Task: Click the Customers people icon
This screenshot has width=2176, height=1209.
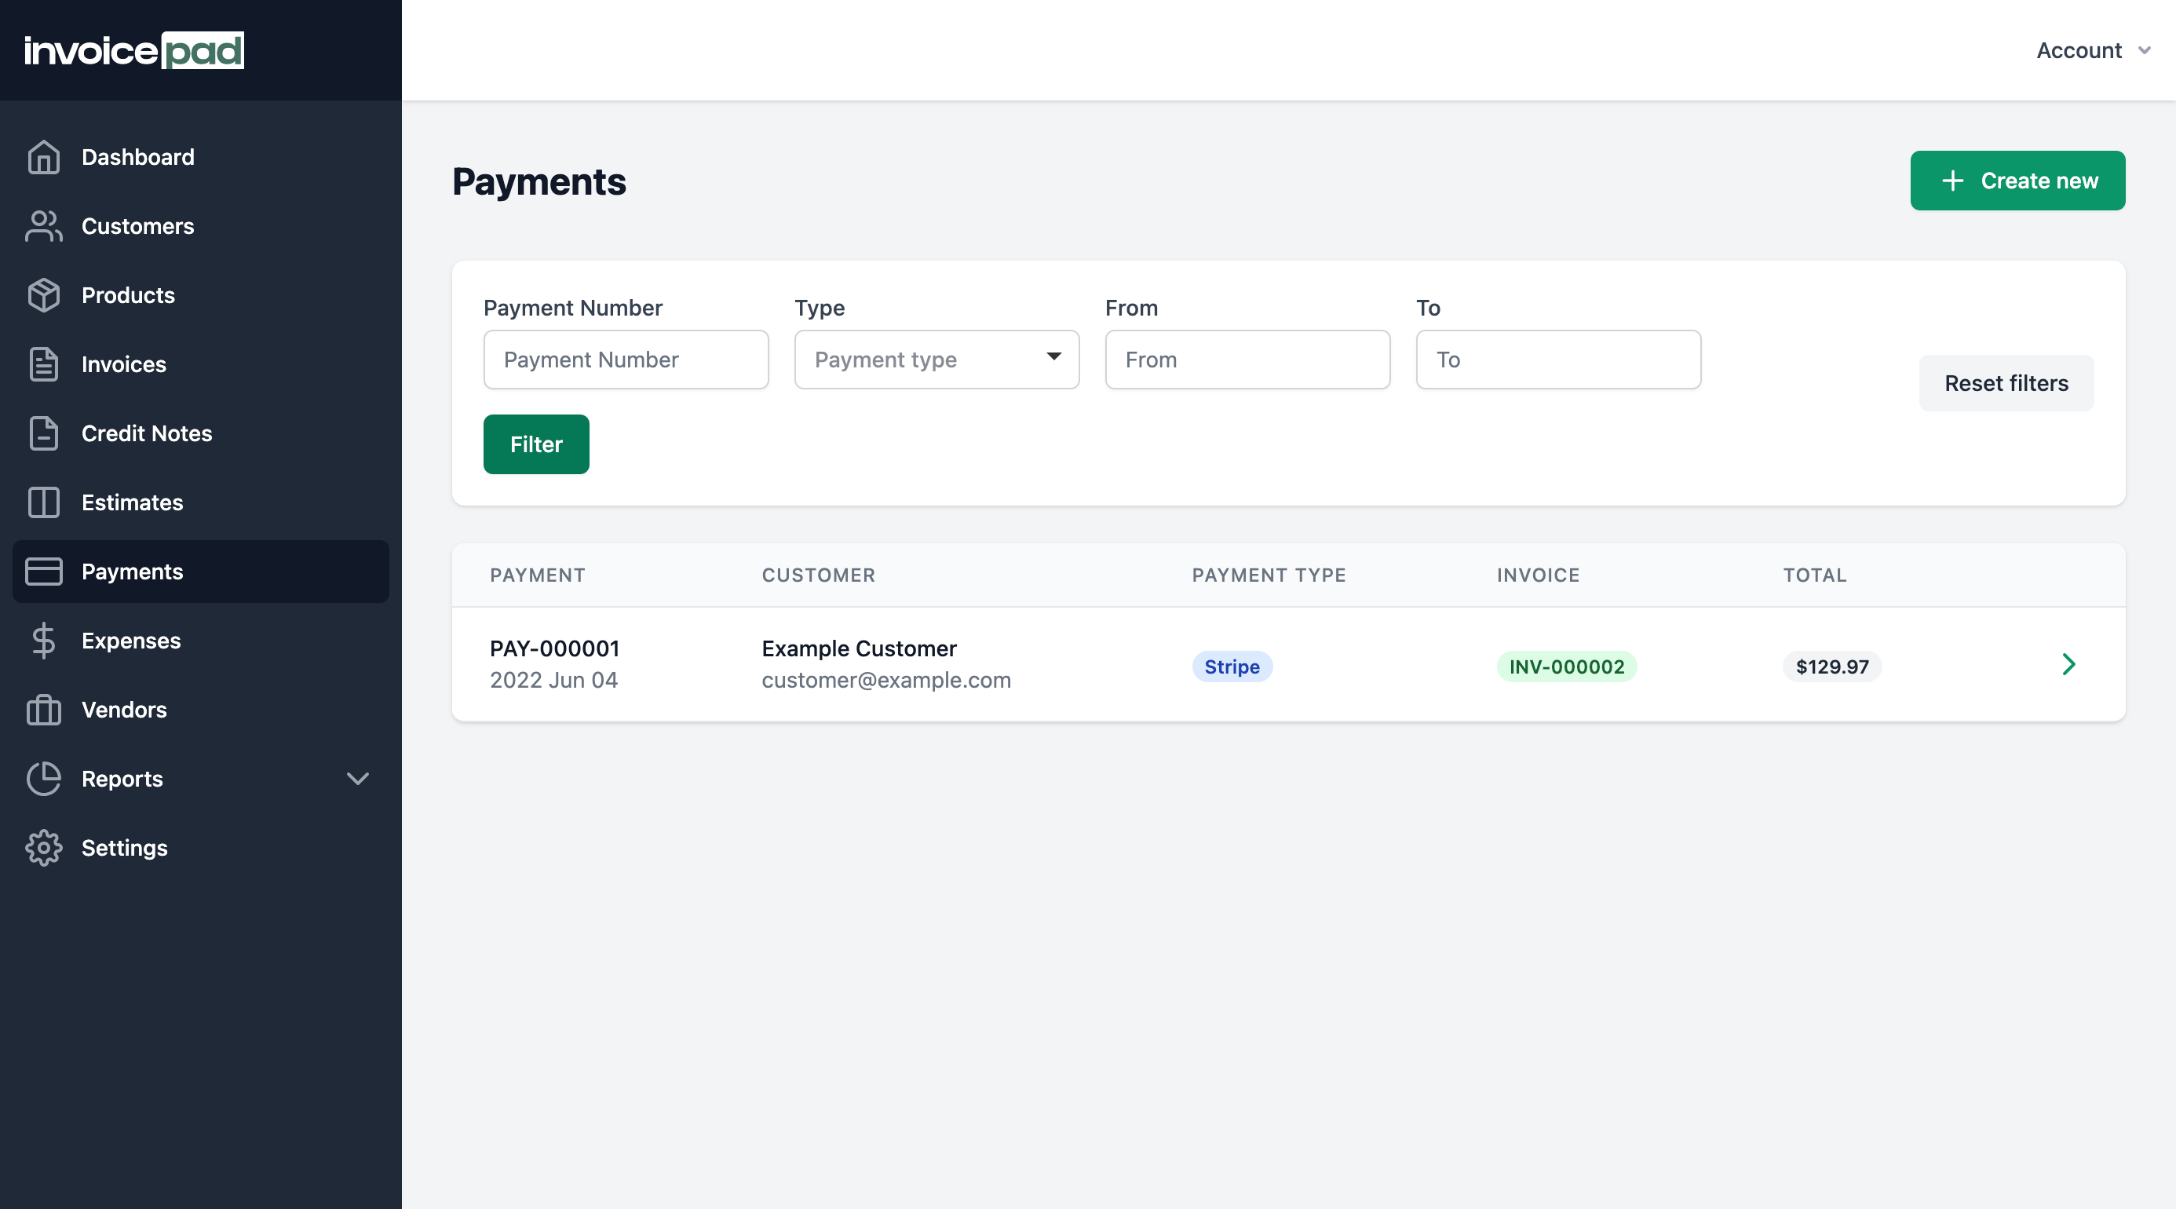Action: [44, 226]
